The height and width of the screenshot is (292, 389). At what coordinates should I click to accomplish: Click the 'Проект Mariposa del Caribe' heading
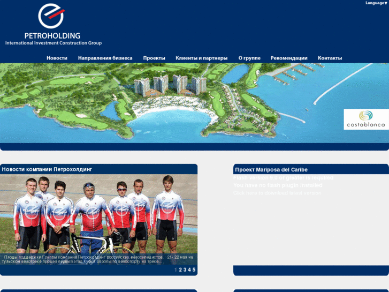[x=271, y=170]
